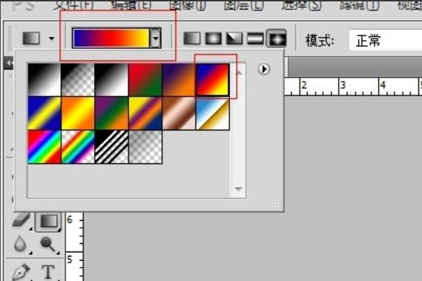Open the Mode dropdown showing 正常

384,40
